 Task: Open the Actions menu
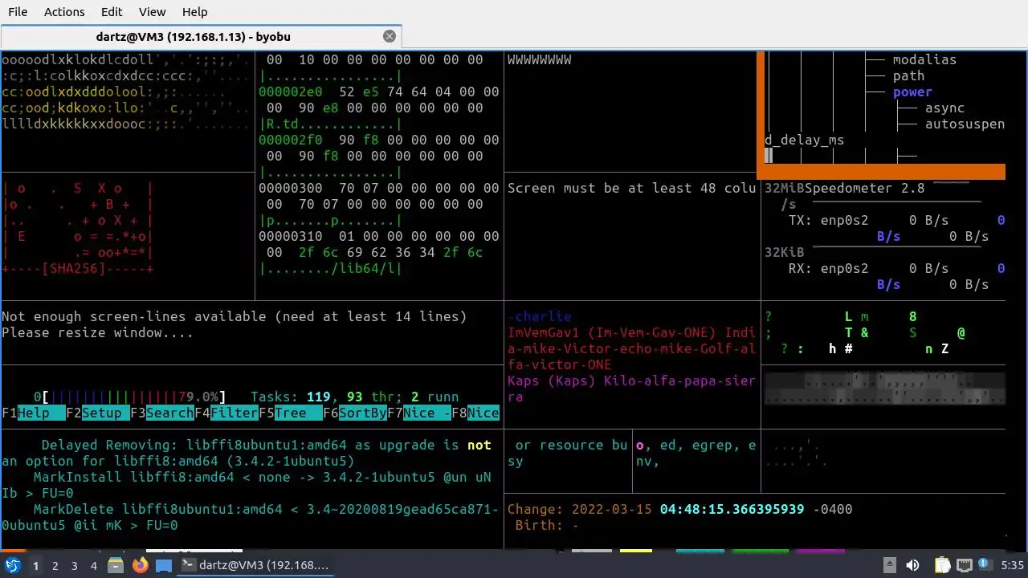click(x=64, y=12)
